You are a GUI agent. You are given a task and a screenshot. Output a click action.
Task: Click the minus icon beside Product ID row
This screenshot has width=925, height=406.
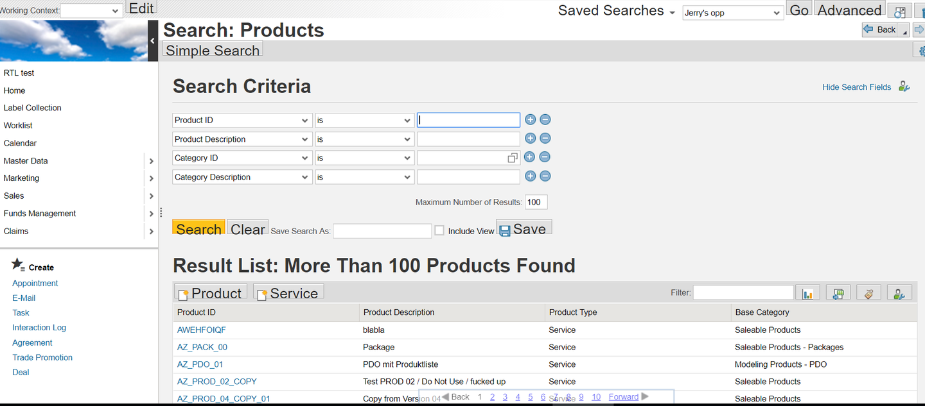[x=545, y=119]
